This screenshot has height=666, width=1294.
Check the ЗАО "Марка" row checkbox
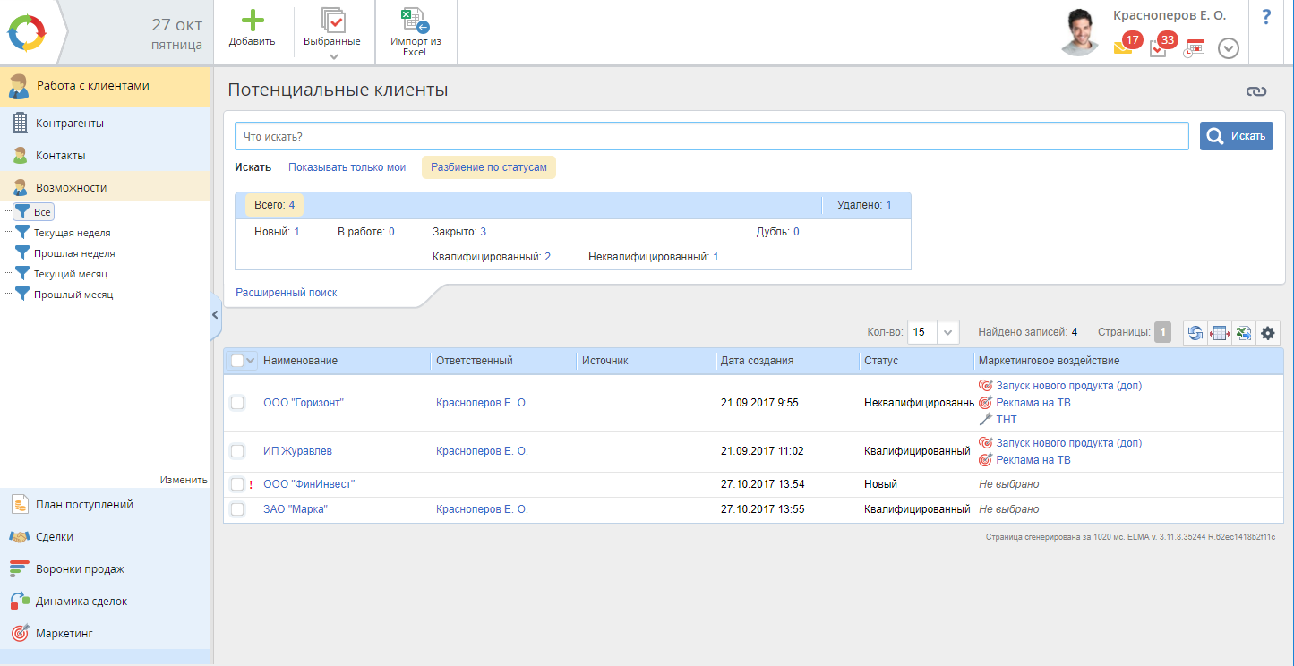[x=237, y=509]
